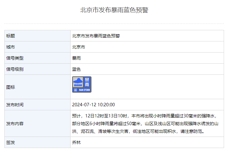Select the 信号级别 row label
233x152 pixels.
tap(15, 69)
